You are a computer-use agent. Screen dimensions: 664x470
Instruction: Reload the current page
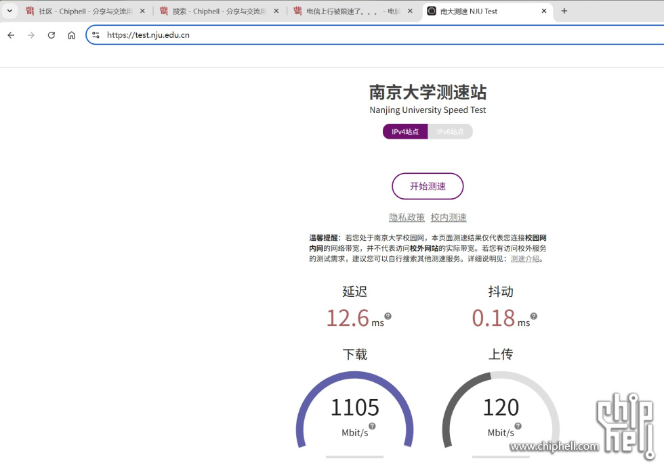pos(51,35)
